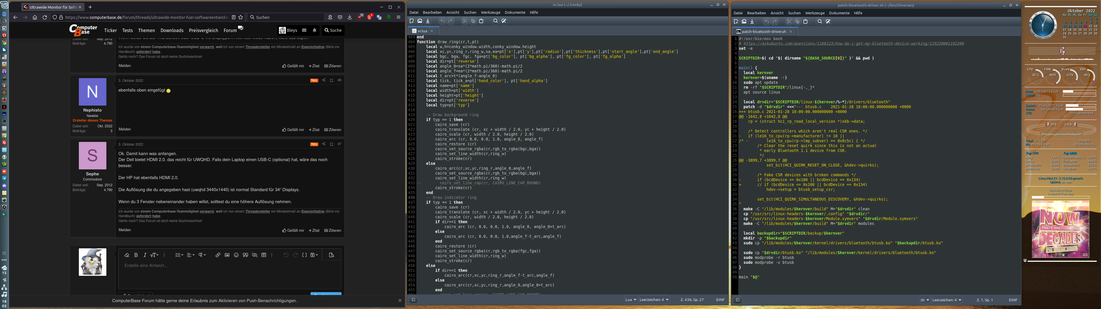Insert a link using the chain icon

(x=218, y=255)
